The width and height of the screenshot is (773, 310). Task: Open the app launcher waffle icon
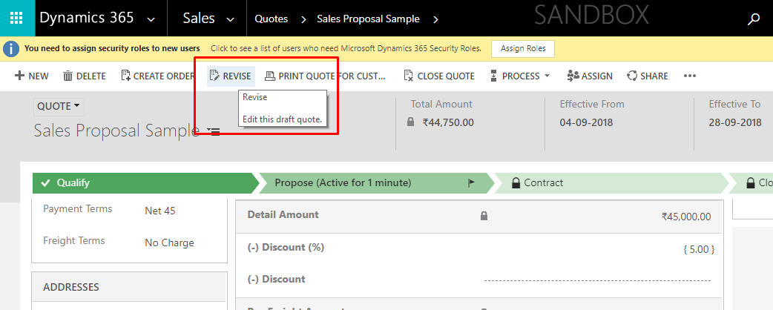pyautogui.click(x=17, y=19)
